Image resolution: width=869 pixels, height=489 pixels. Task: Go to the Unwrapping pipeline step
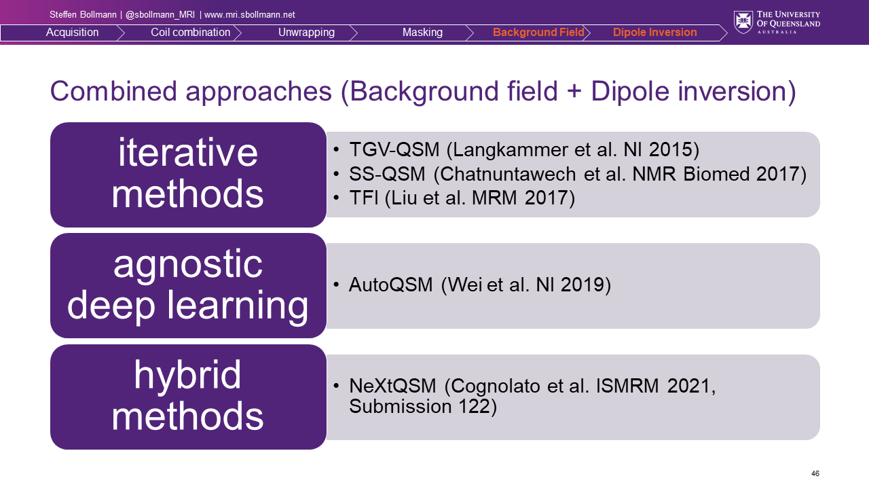306,33
